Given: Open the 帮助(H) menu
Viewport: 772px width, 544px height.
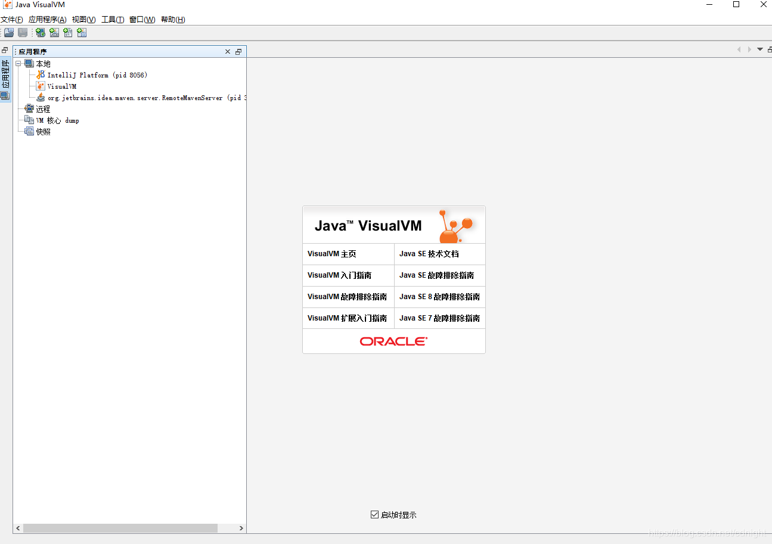Looking at the screenshot, I should point(173,20).
